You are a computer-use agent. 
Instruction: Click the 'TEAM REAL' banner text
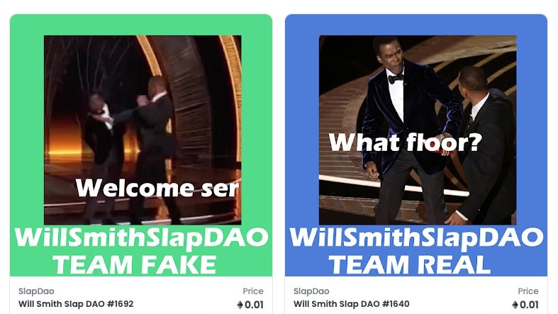(410, 264)
